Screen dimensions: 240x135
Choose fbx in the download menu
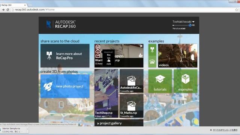pyautogui.click(x=109, y=55)
